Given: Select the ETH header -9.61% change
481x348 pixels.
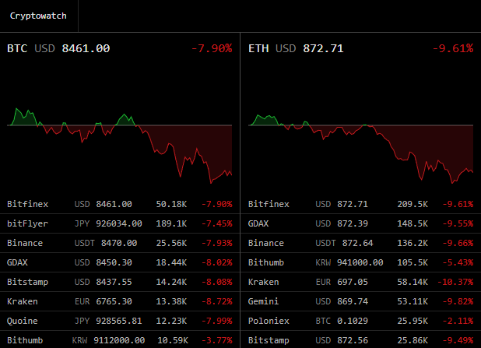Looking at the screenshot, I should click(x=453, y=48).
